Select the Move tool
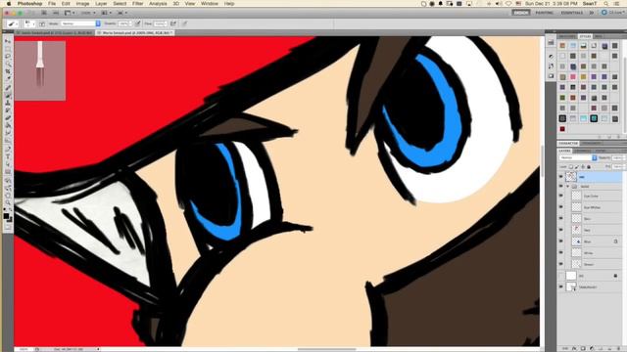 click(8, 41)
